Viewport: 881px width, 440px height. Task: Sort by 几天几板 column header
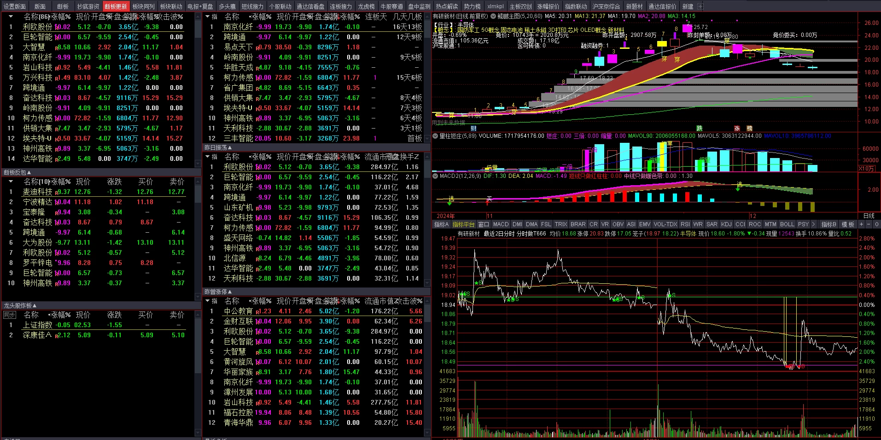tap(407, 17)
